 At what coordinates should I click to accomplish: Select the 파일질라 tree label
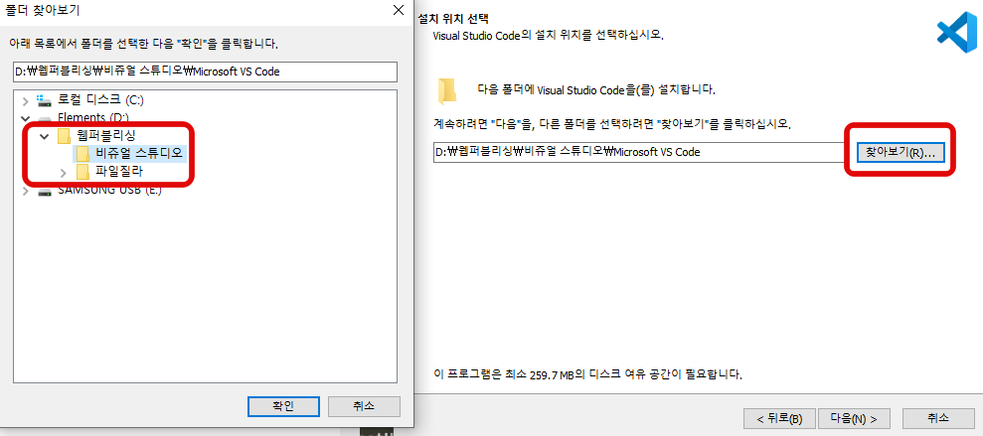[119, 172]
